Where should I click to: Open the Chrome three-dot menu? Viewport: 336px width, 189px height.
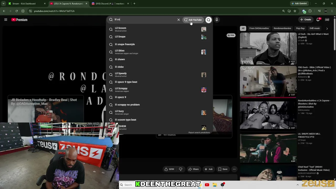pos(332,11)
